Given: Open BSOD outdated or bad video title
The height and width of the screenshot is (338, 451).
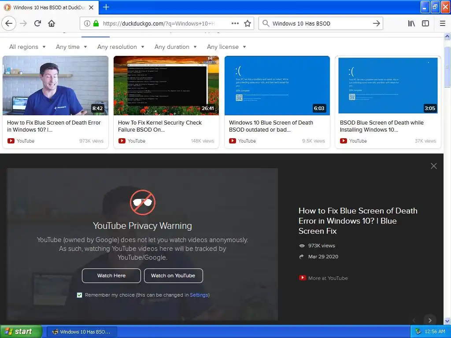Looking at the screenshot, I should click(x=271, y=126).
